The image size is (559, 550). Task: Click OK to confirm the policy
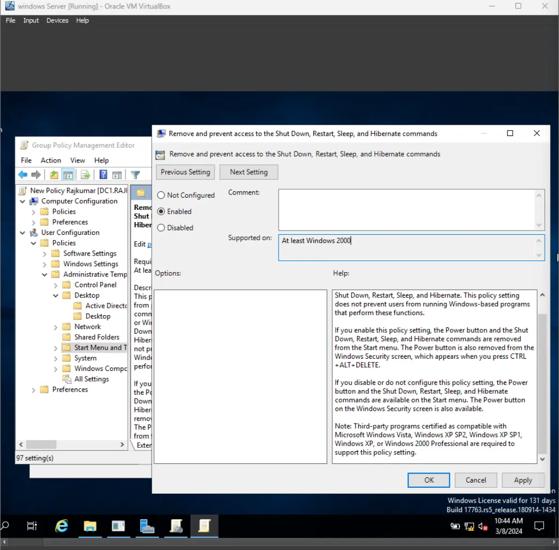(x=429, y=480)
